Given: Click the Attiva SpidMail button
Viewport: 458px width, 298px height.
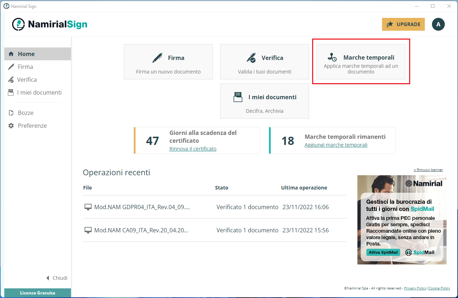Looking at the screenshot, I should tap(383, 252).
